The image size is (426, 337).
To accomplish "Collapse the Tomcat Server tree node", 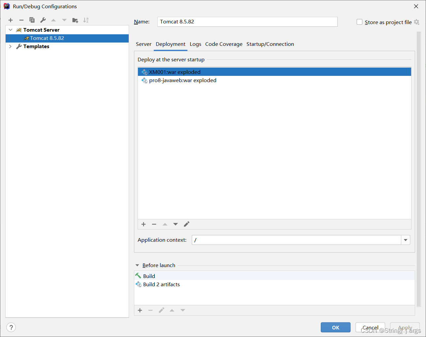I will click(11, 30).
